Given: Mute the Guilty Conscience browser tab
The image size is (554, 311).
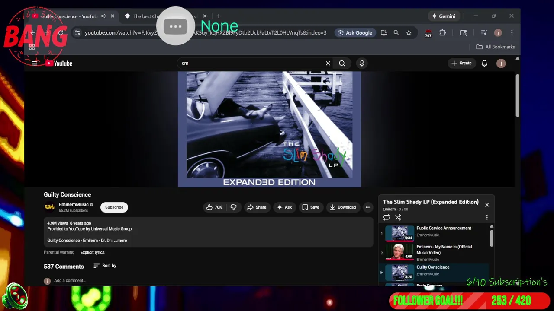Looking at the screenshot, I should (x=103, y=16).
